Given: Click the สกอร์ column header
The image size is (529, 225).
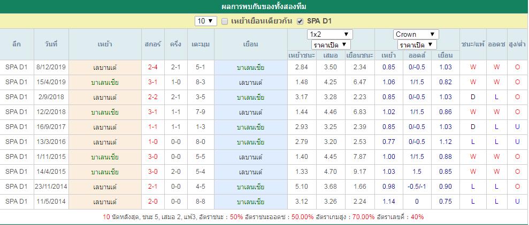Looking at the screenshot, I should 152,44.
